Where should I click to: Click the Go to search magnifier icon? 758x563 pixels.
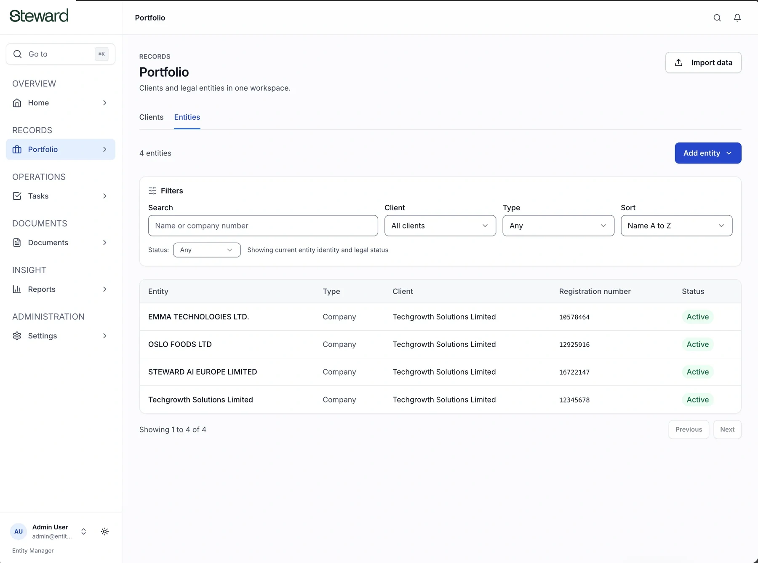[17, 54]
